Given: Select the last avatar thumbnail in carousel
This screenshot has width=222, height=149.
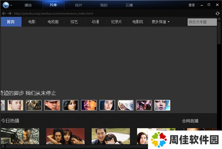Looking at the screenshot, I should pos(162,105).
